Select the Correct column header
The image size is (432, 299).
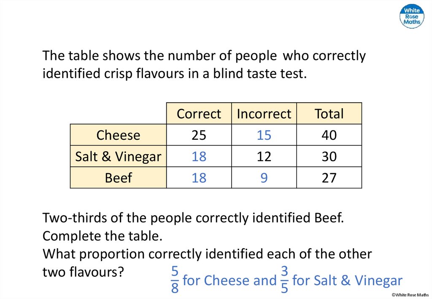[199, 114]
